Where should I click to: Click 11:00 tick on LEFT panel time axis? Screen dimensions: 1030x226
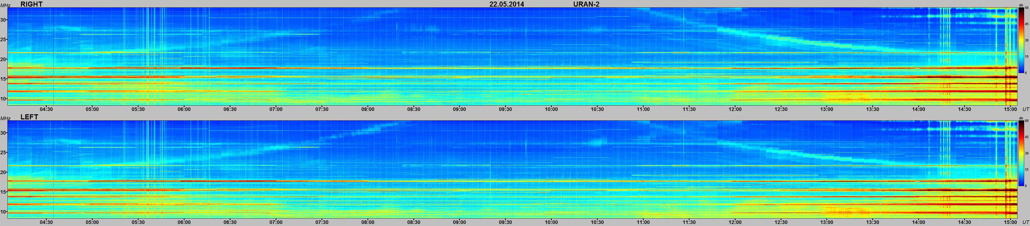[643, 222]
